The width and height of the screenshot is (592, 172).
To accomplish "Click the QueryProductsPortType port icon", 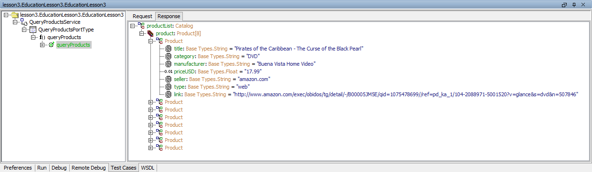I will tap(33, 30).
